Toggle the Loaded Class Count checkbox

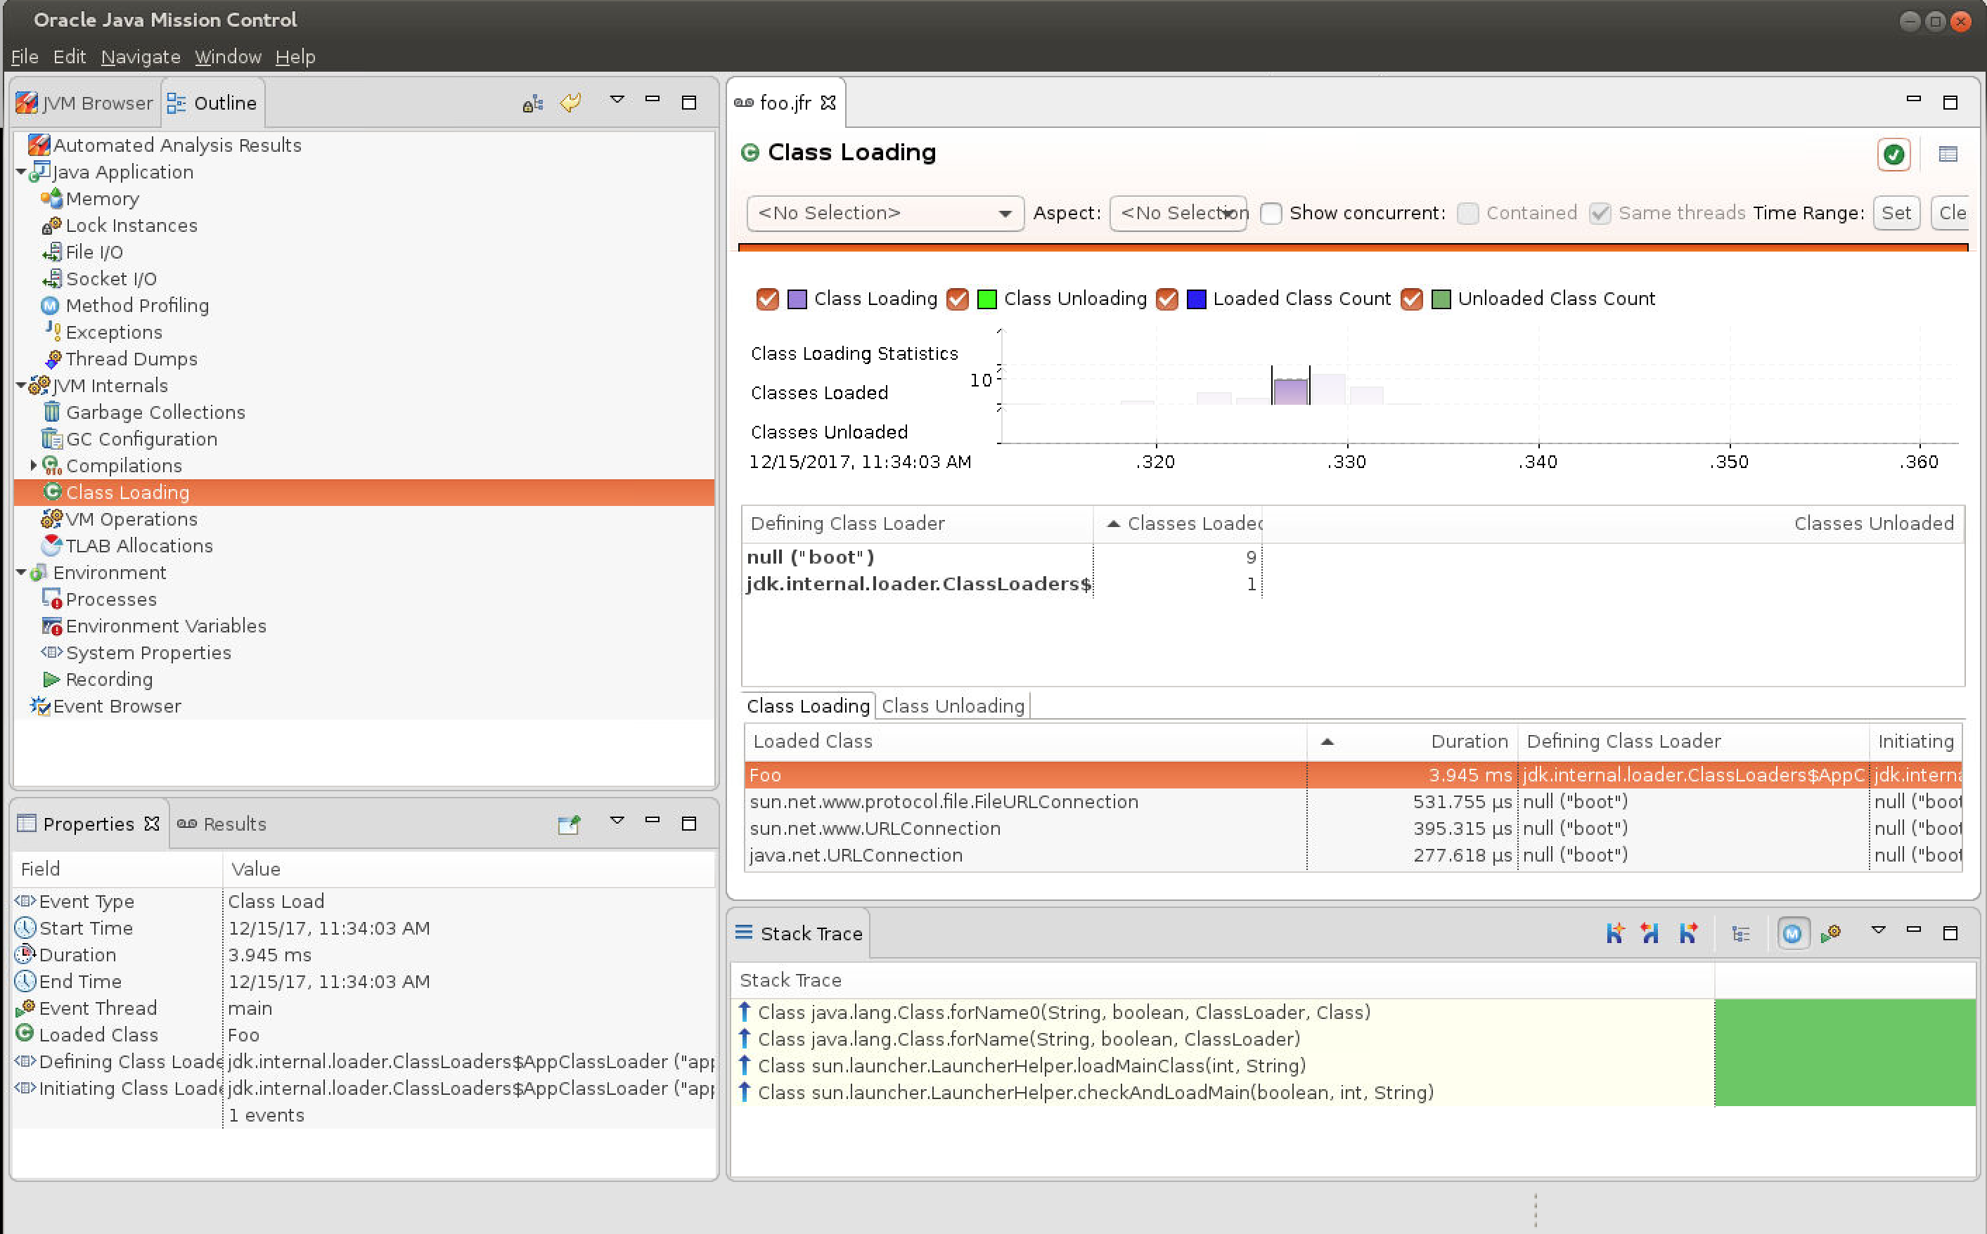pos(1167,299)
